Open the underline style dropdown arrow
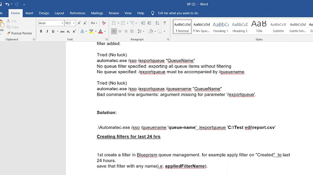Viewport: 313px width, 175px height. coord(57,31)
